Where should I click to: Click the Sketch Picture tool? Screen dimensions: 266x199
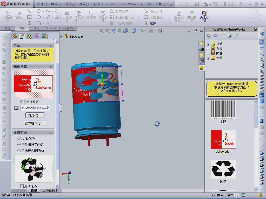click(153, 17)
